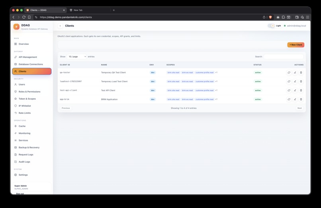Open IP Whitelist
321x208 pixels.
point(31,106)
